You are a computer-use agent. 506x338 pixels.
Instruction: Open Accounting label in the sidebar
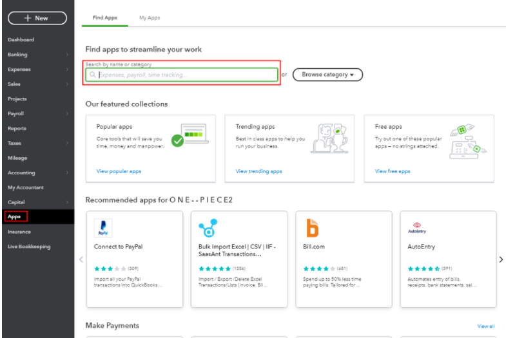tap(21, 173)
